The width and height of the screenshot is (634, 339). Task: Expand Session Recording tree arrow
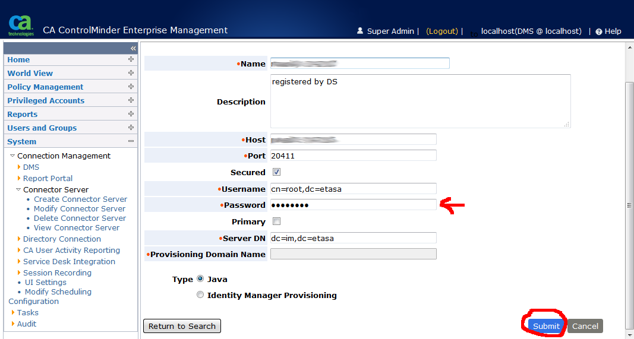(x=18, y=273)
